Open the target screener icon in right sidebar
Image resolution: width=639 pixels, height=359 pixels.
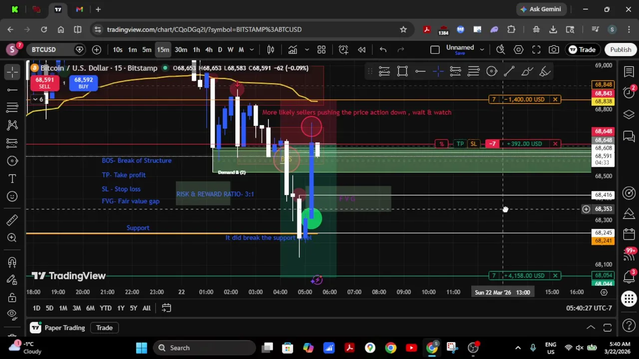pos(629,193)
